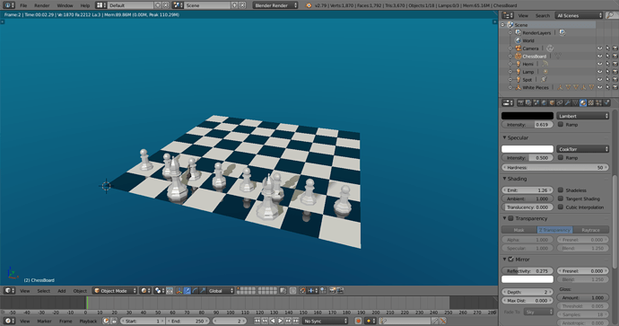Select the scale manipulator icon
The image size is (619, 326).
[203, 290]
